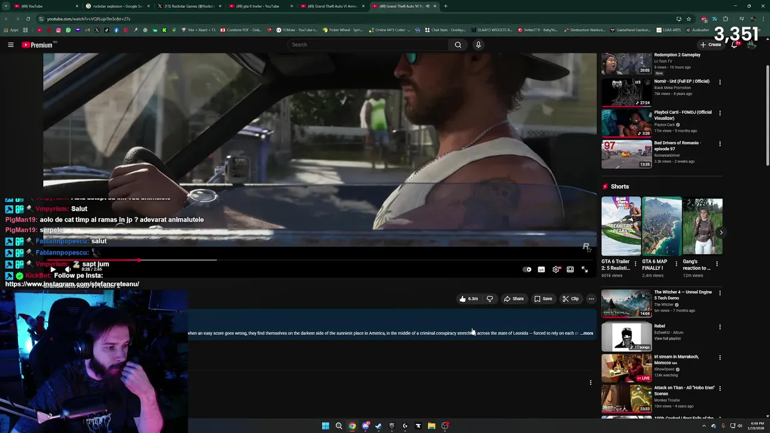
Task: Switch to '(15) Rockstar Games' X tab
Action: pyautogui.click(x=189, y=6)
